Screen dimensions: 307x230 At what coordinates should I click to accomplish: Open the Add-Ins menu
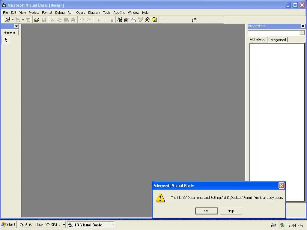119,13
